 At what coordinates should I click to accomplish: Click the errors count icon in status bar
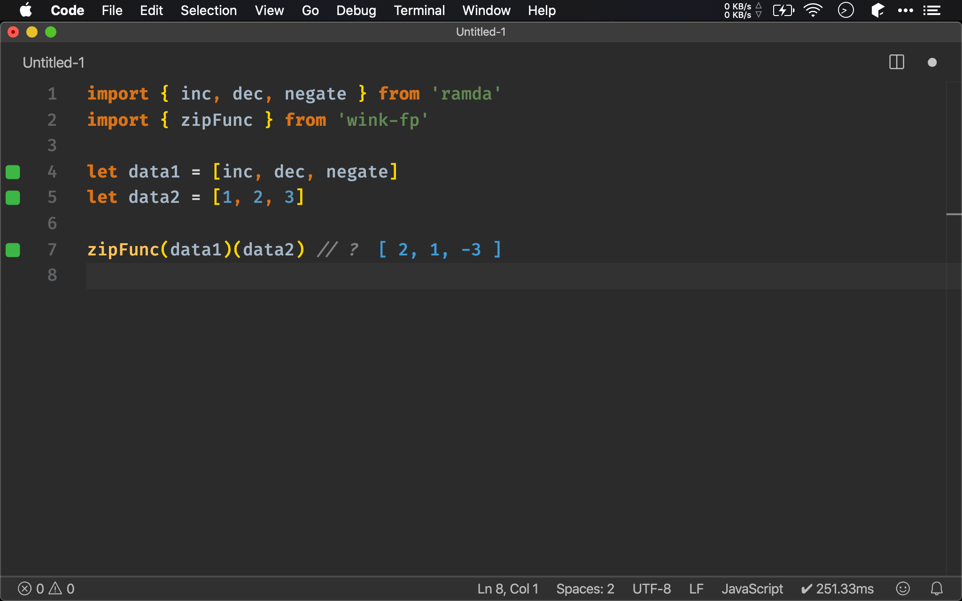(x=31, y=588)
